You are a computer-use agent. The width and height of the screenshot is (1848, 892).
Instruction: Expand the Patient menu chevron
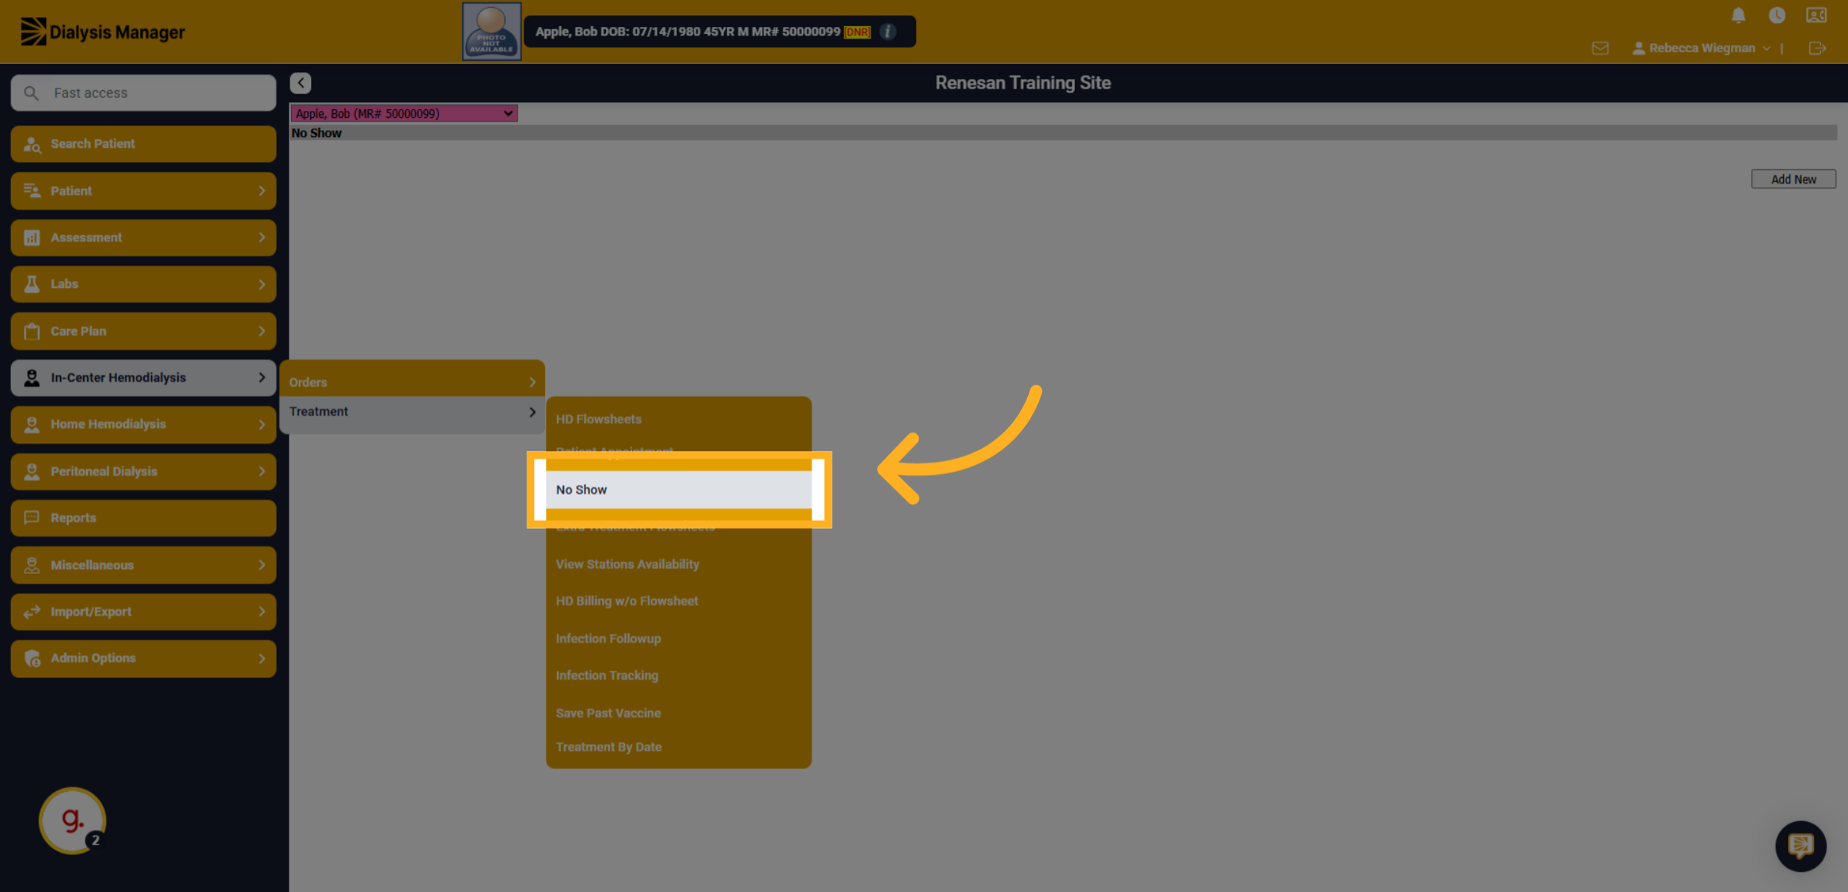tap(262, 191)
